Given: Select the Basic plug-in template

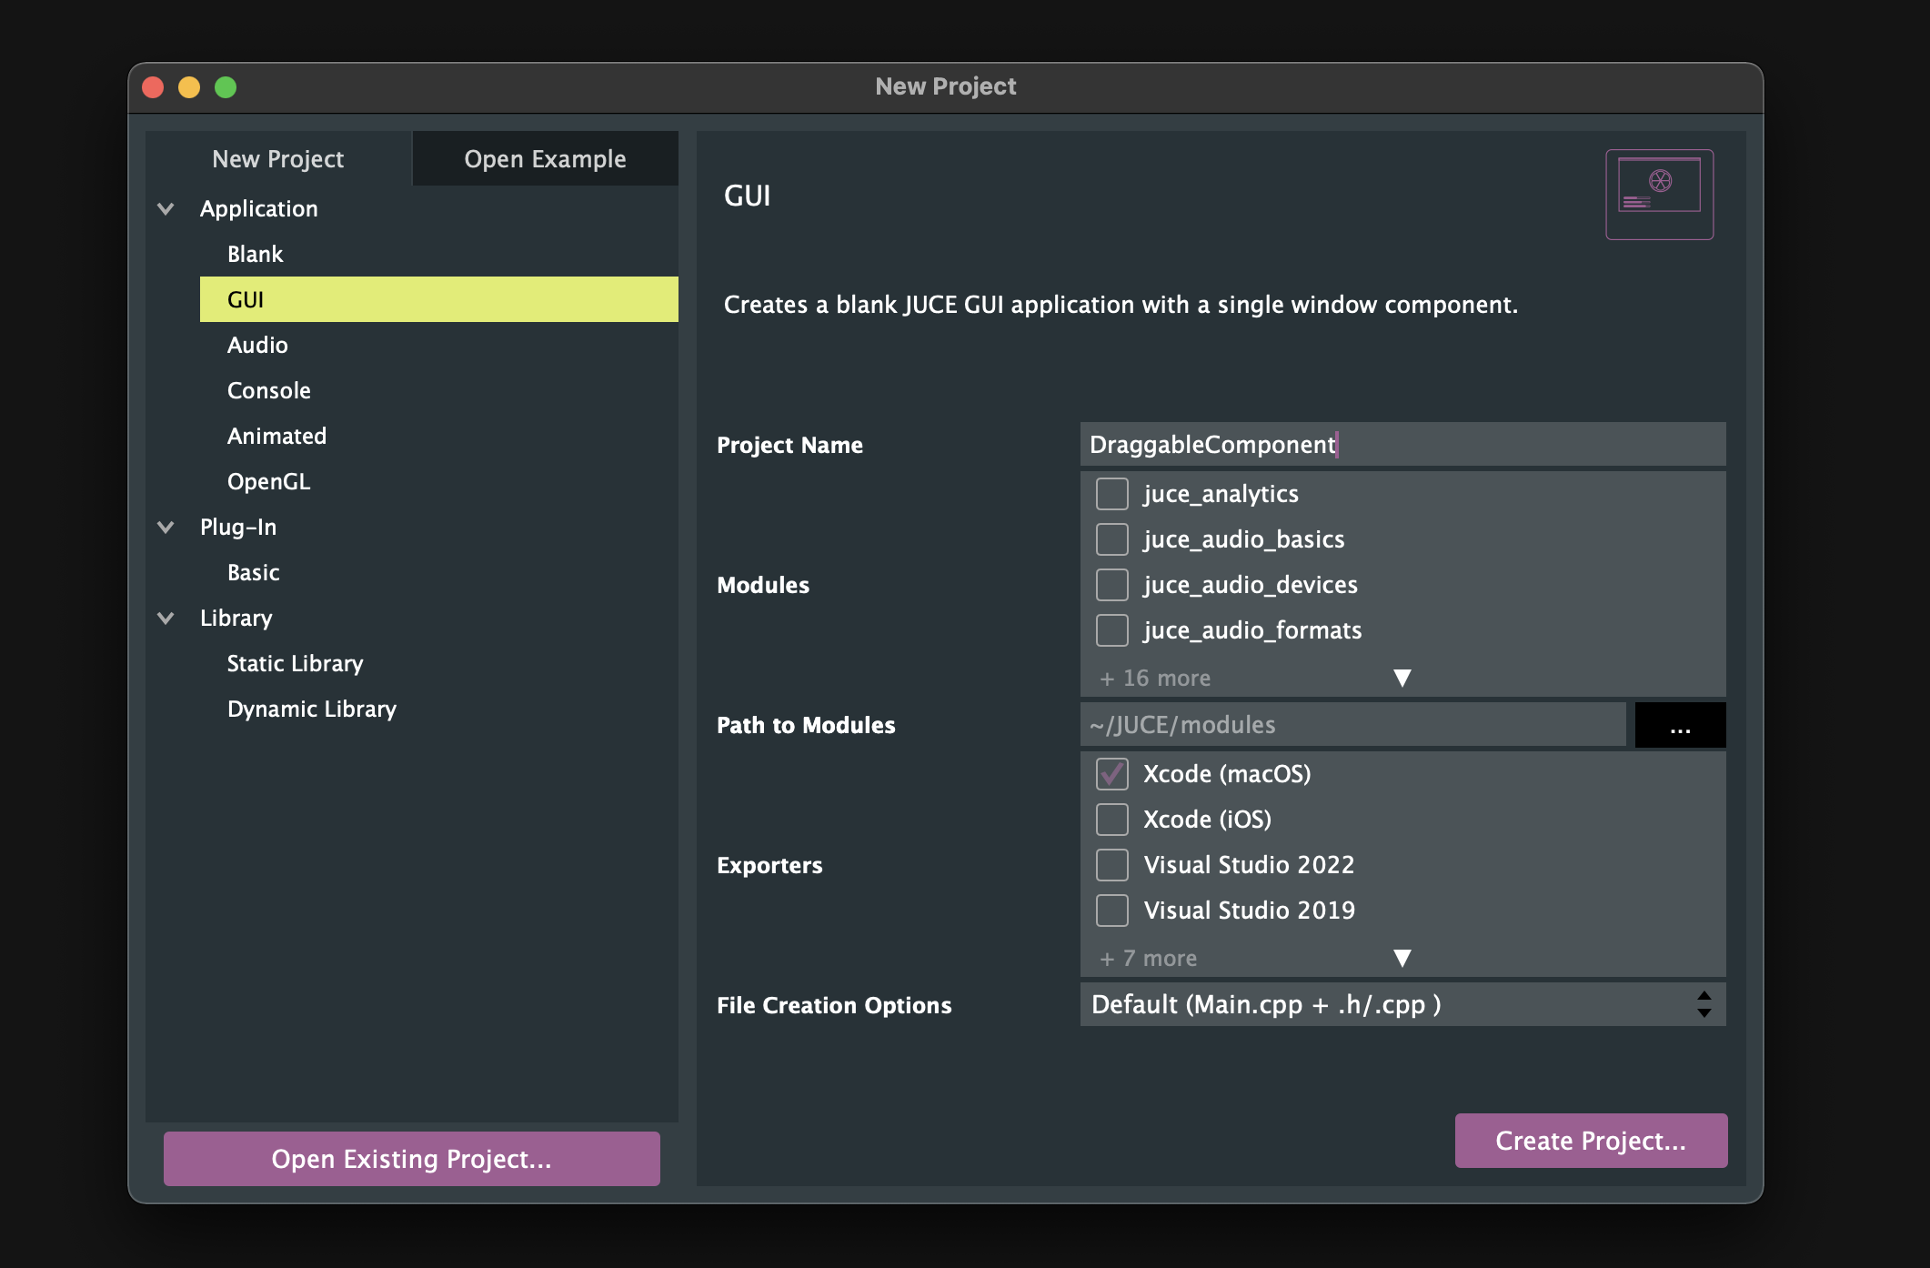Looking at the screenshot, I should pos(439,573).
